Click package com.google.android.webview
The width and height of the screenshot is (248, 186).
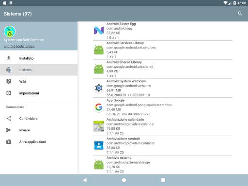pos(128,86)
